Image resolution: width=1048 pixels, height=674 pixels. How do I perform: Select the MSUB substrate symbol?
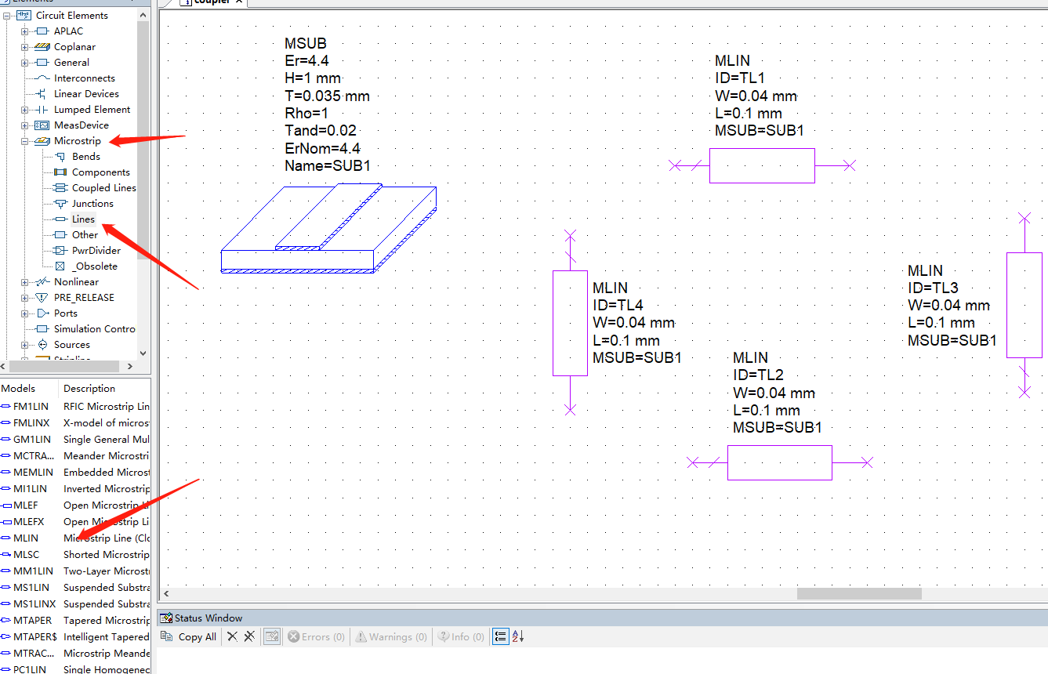[x=328, y=229]
